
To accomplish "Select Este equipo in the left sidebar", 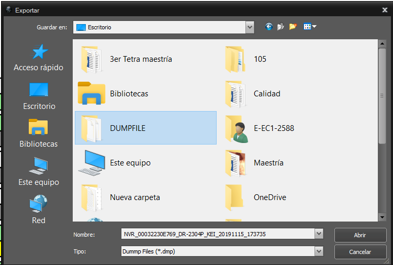I will (x=39, y=172).
